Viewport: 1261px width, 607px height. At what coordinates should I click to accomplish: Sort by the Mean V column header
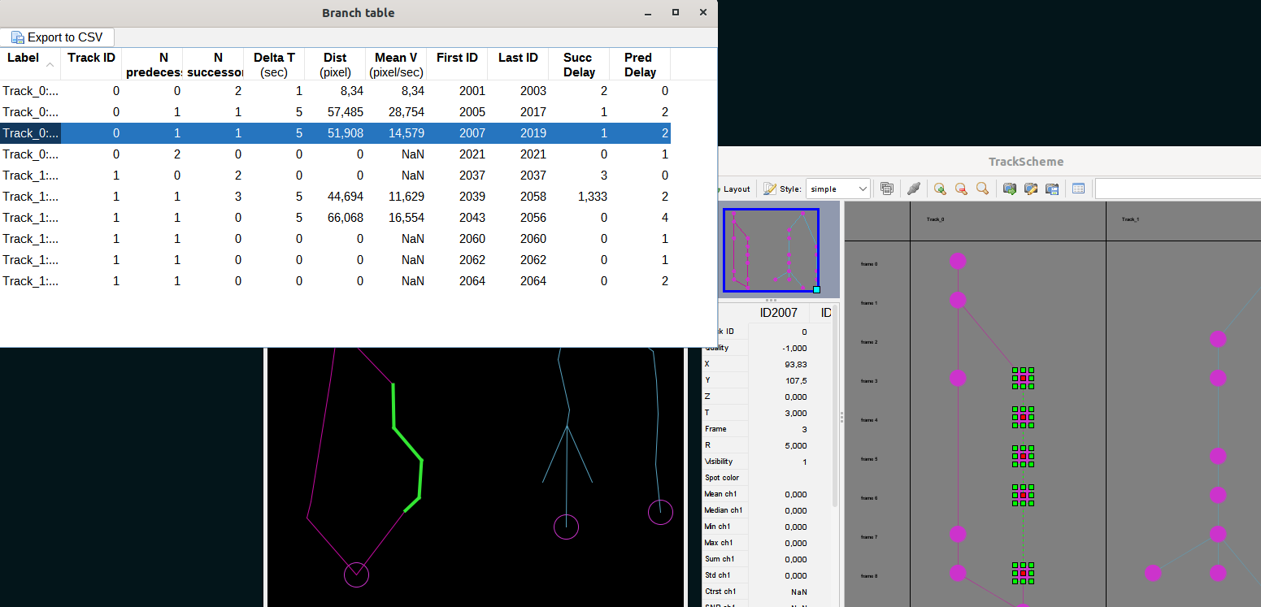(396, 64)
